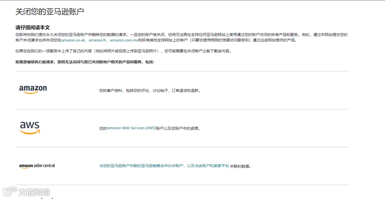Click the paragraph starting 您即将向我们提交永久关闭
The image size is (385, 199).
coord(182,37)
